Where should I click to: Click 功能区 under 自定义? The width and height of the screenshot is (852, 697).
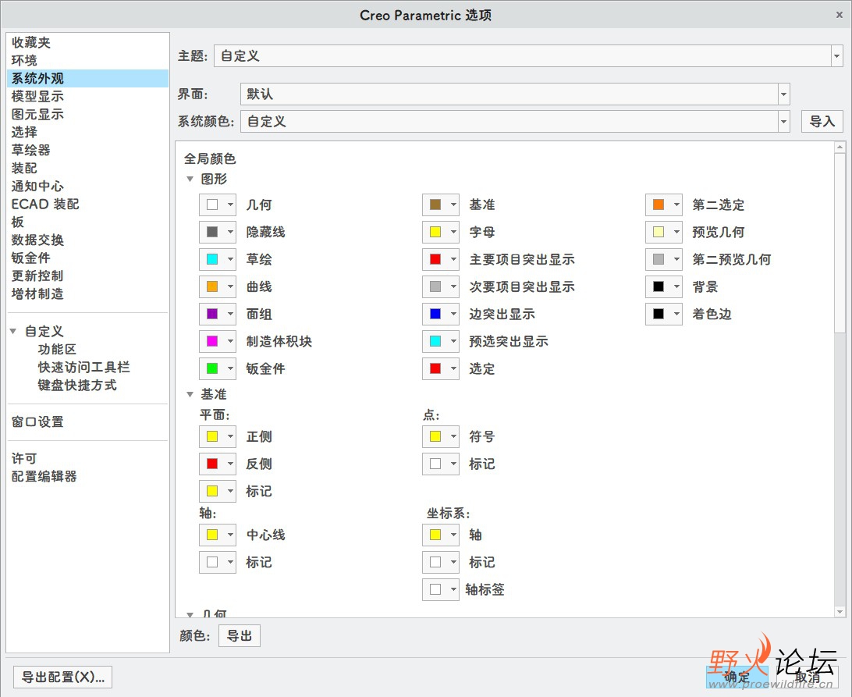(x=57, y=349)
